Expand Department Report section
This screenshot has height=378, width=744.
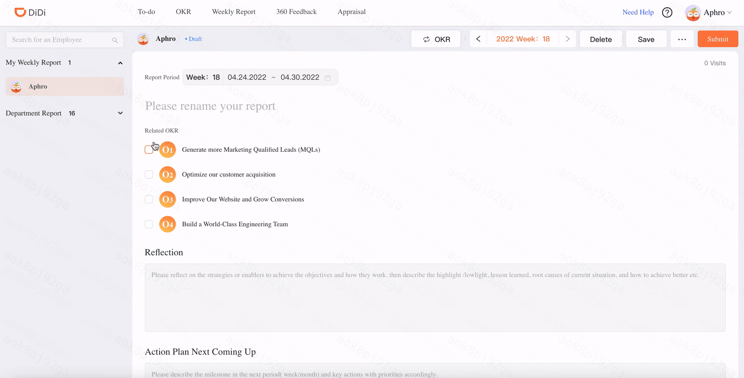tap(120, 113)
